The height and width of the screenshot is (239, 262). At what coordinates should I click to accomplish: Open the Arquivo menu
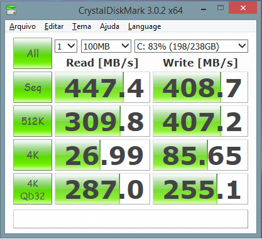tap(23, 26)
